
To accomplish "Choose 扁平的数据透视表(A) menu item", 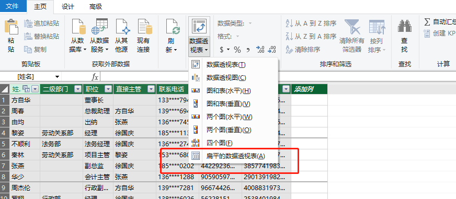I will coord(234,156).
